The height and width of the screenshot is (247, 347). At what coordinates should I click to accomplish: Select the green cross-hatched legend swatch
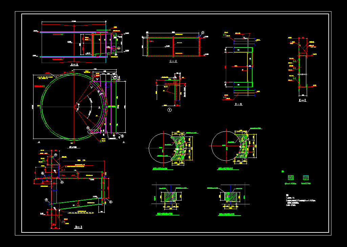(x=291, y=178)
